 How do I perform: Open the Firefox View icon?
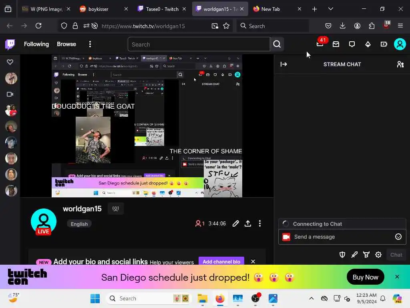(x=8, y=9)
